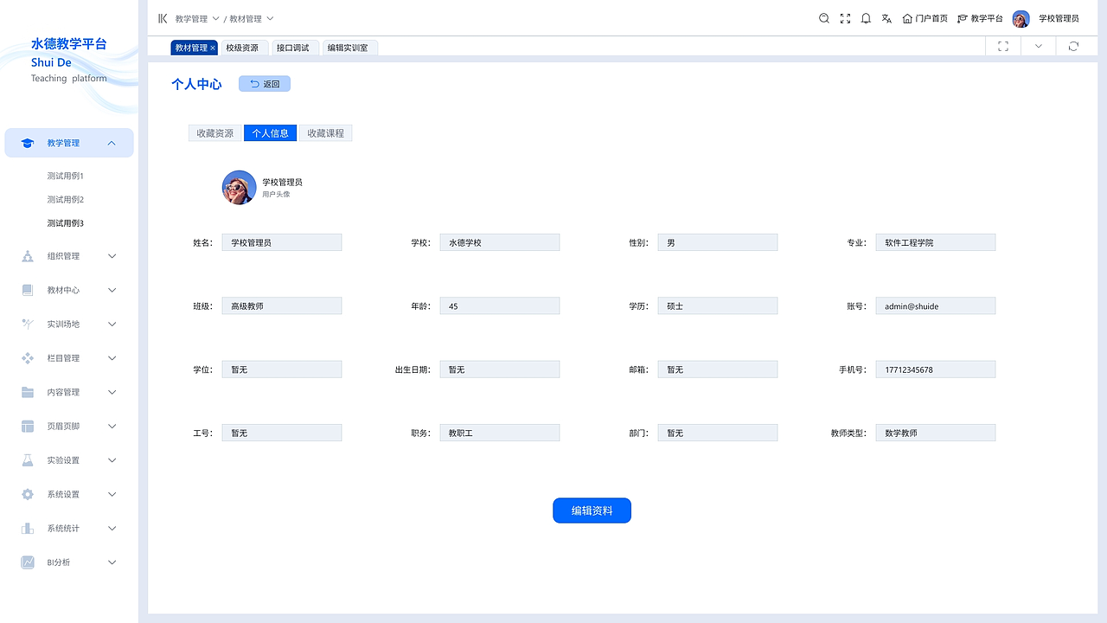The height and width of the screenshot is (623, 1107).
Task: Click the BI分析 analytics icon
Action: pos(28,562)
